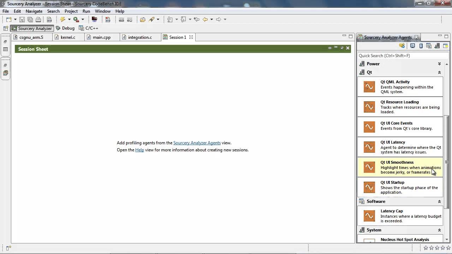The width and height of the screenshot is (452, 254).
Task: Click the binary file 010 toolbar icon
Action: [x=49, y=19]
